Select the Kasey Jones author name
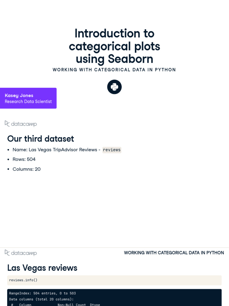The image size is (229, 306). [19, 95]
